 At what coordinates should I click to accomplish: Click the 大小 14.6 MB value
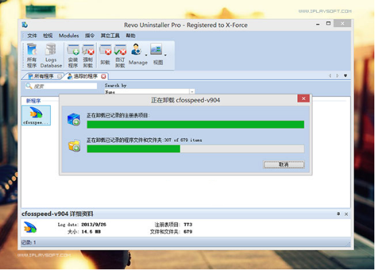tap(91, 231)
